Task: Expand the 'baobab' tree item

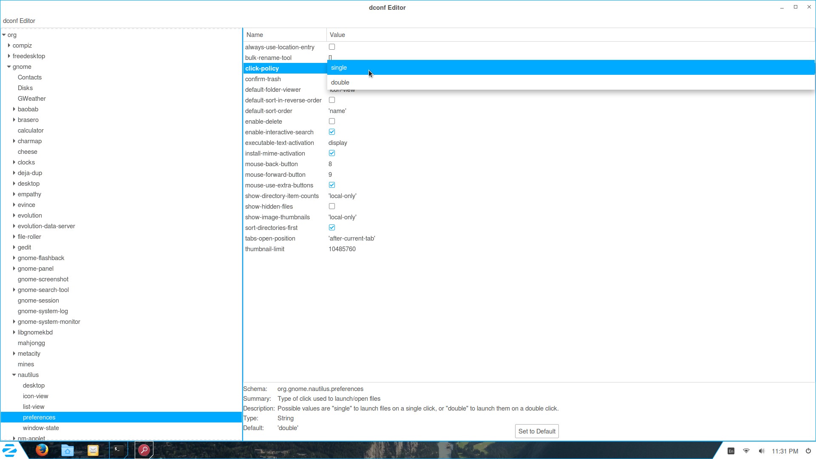Action: point(14,109)
